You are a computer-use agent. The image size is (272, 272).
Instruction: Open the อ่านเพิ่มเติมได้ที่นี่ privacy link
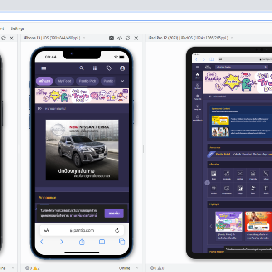(x=83, y=215)
